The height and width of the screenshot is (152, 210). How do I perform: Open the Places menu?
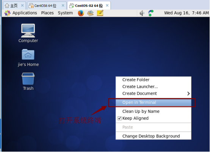[47, 13]
